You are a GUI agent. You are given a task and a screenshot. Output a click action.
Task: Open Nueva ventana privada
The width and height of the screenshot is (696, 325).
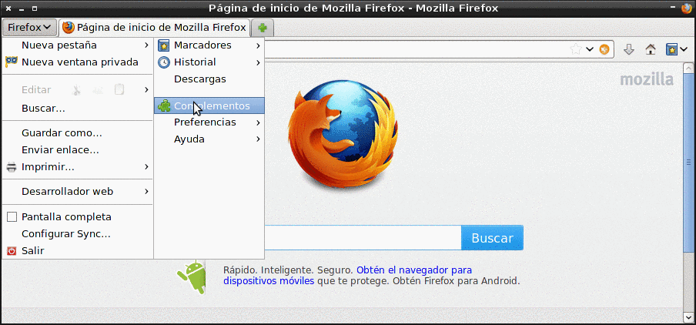coord(78,62)
